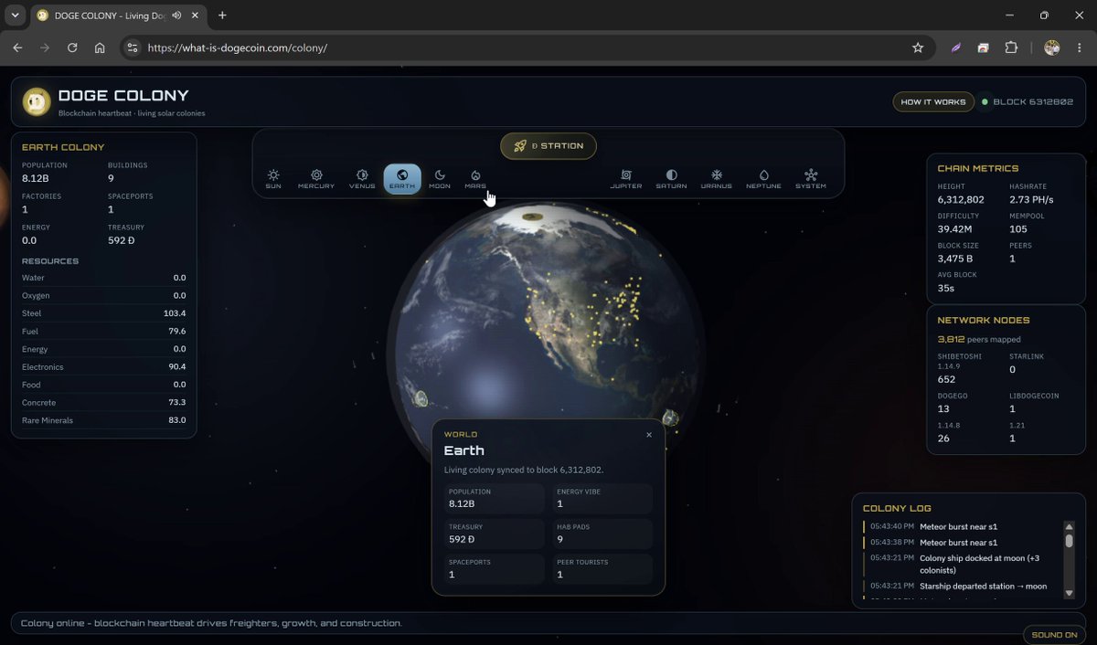This screenshot has height=645, width=1097.
Task: Open the browser Extensions puzzle icon
Action: tap(1011, 48)
